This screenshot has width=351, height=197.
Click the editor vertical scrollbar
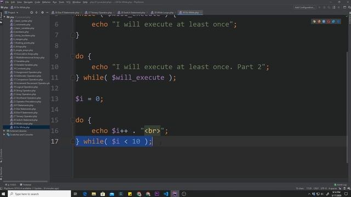coord(347,107)
